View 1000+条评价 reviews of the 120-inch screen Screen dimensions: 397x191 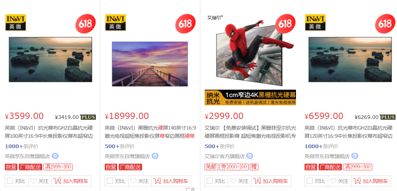click(x=321, y=146)
